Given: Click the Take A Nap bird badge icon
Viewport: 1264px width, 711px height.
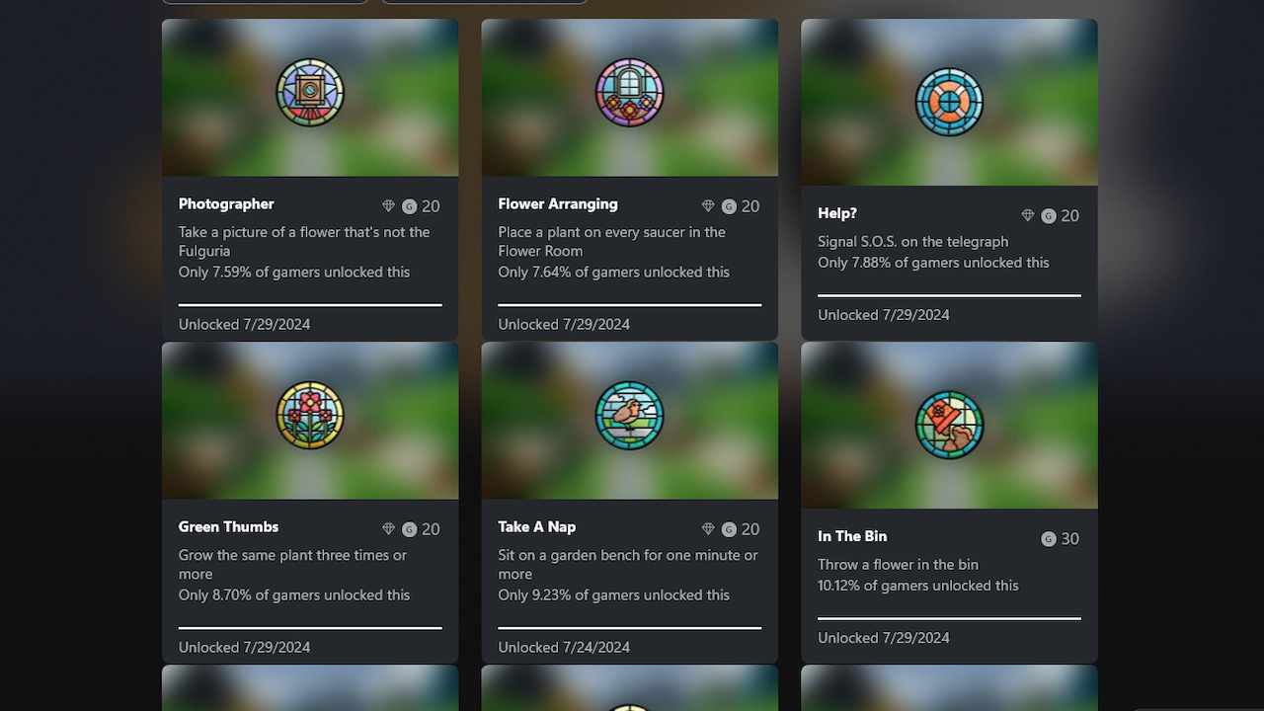Looking at the screenshot, I should [629, 416].
